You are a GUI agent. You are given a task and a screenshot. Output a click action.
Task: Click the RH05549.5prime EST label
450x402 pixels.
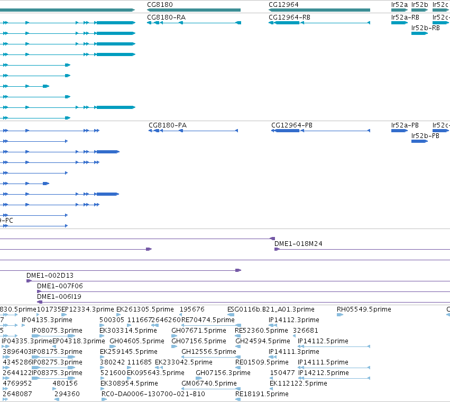(x=364, y=309)
